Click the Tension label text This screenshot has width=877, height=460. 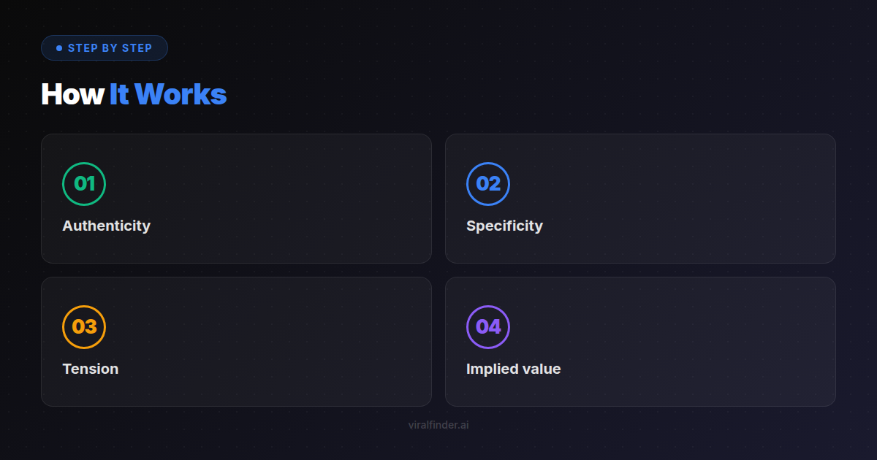(x=91, y=369)
